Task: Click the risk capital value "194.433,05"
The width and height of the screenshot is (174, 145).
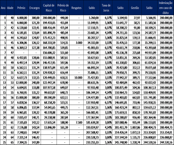Action: [x=49, y=23]
